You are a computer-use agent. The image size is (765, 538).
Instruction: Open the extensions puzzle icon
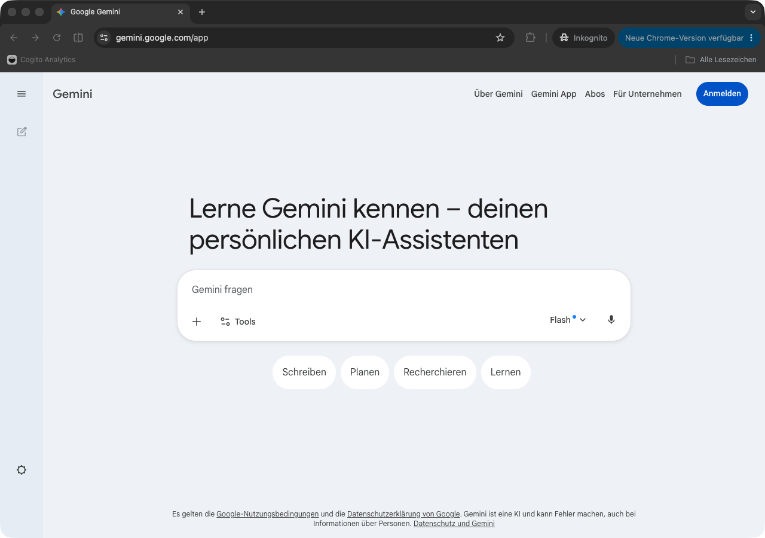click(530, 38)
